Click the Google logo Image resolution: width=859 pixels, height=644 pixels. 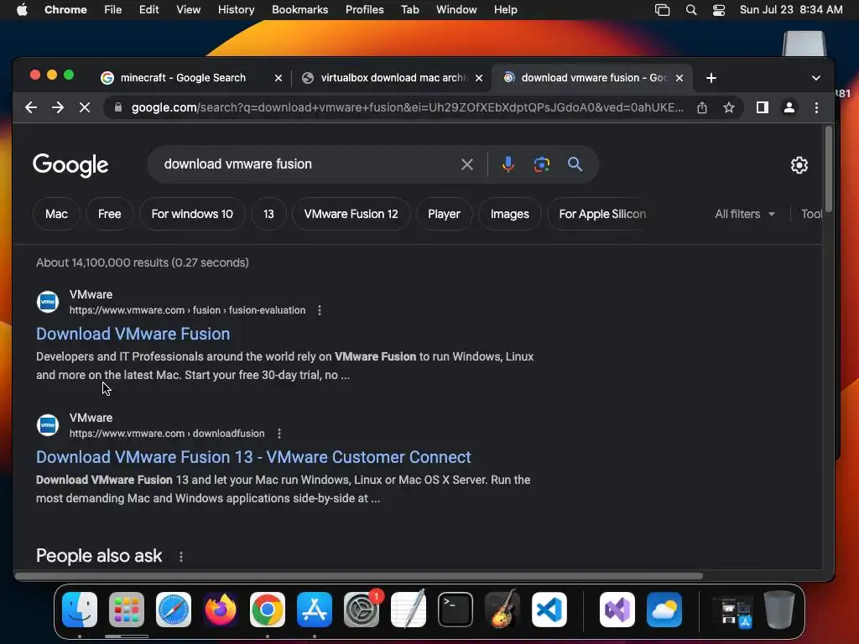tap(70, 165)
